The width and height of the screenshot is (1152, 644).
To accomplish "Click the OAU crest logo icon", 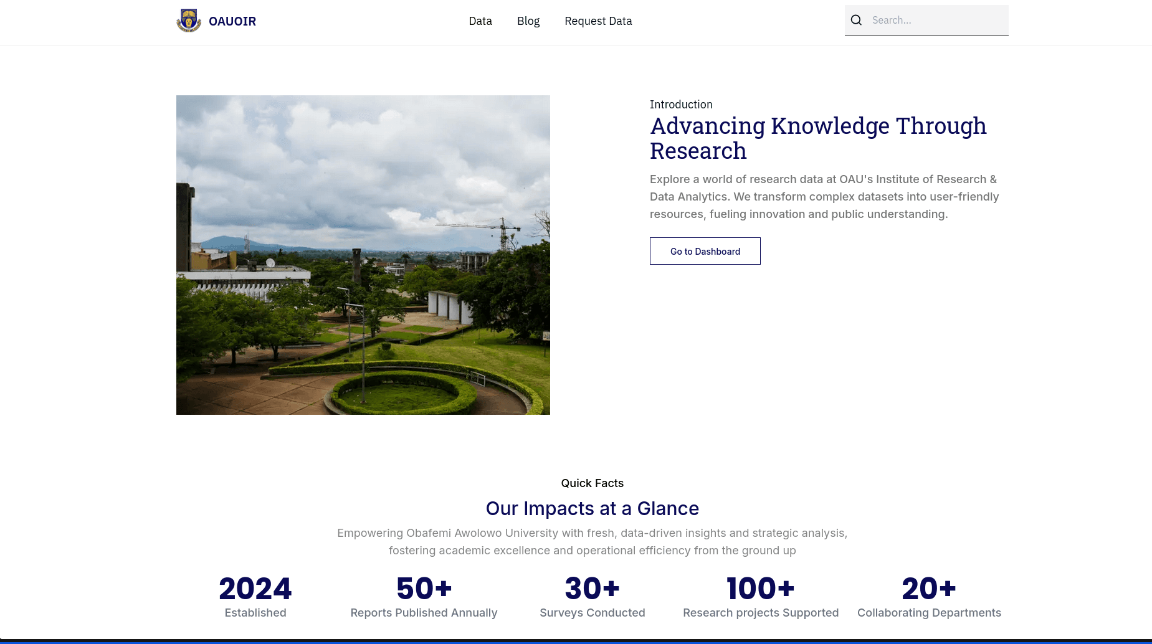I will point(188,21).
